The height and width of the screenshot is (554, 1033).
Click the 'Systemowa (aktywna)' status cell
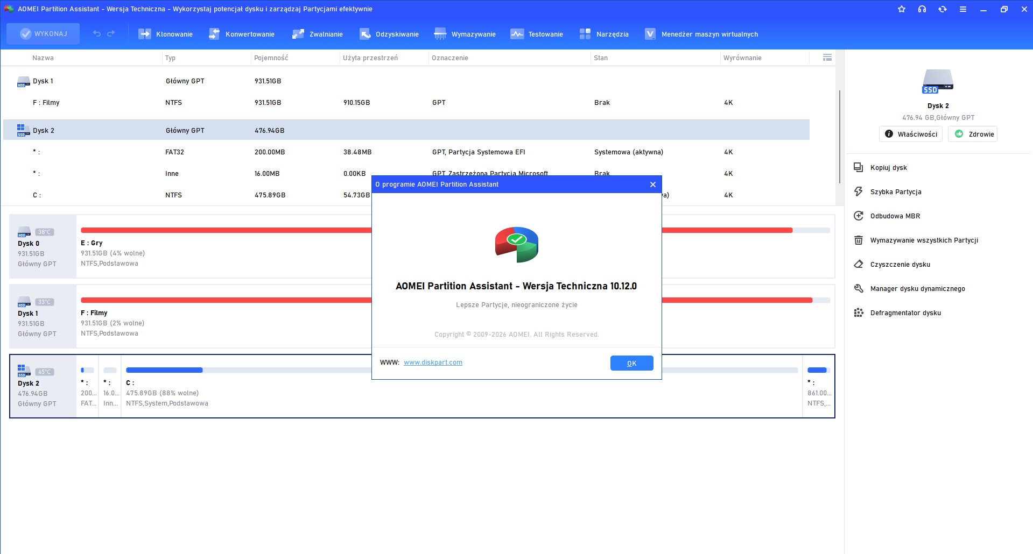pos(629,152)
